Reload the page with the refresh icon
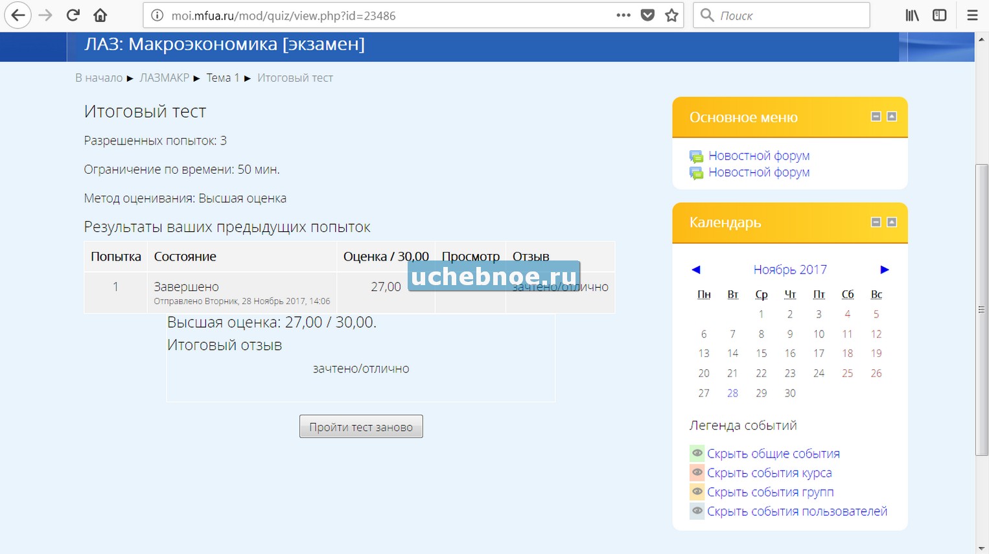The image size is (989, 554). point(73,16)
